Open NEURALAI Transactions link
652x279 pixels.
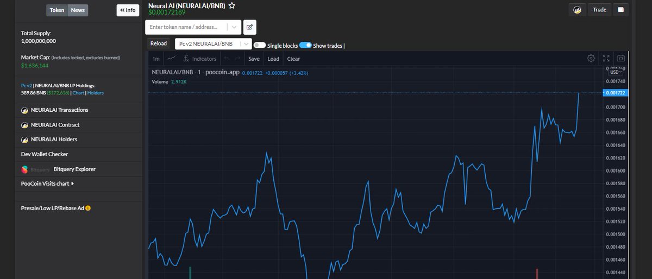60,110
